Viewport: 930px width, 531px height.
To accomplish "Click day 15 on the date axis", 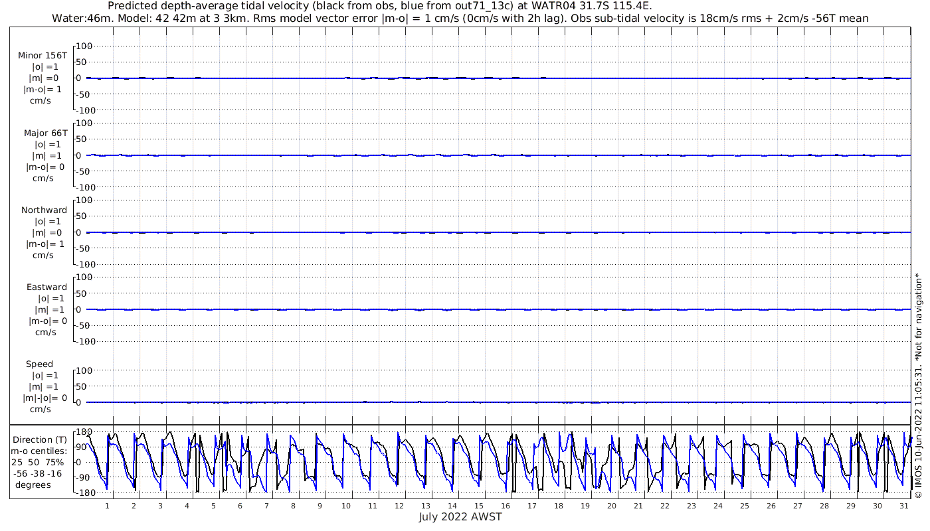I will pyautogui.click(x=479, y=506).
